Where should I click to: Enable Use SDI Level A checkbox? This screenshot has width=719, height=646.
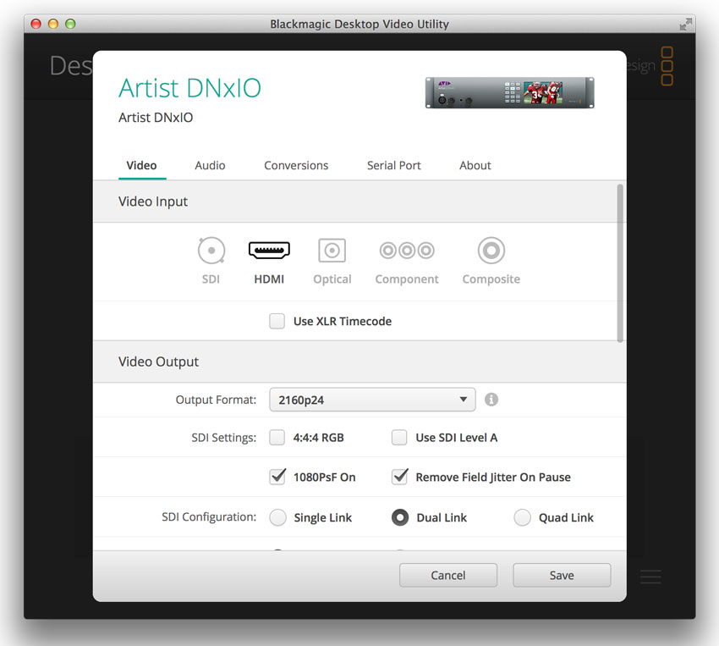(399, 438)
